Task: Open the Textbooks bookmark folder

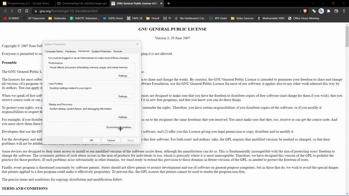Action: (x=57, y=19)
